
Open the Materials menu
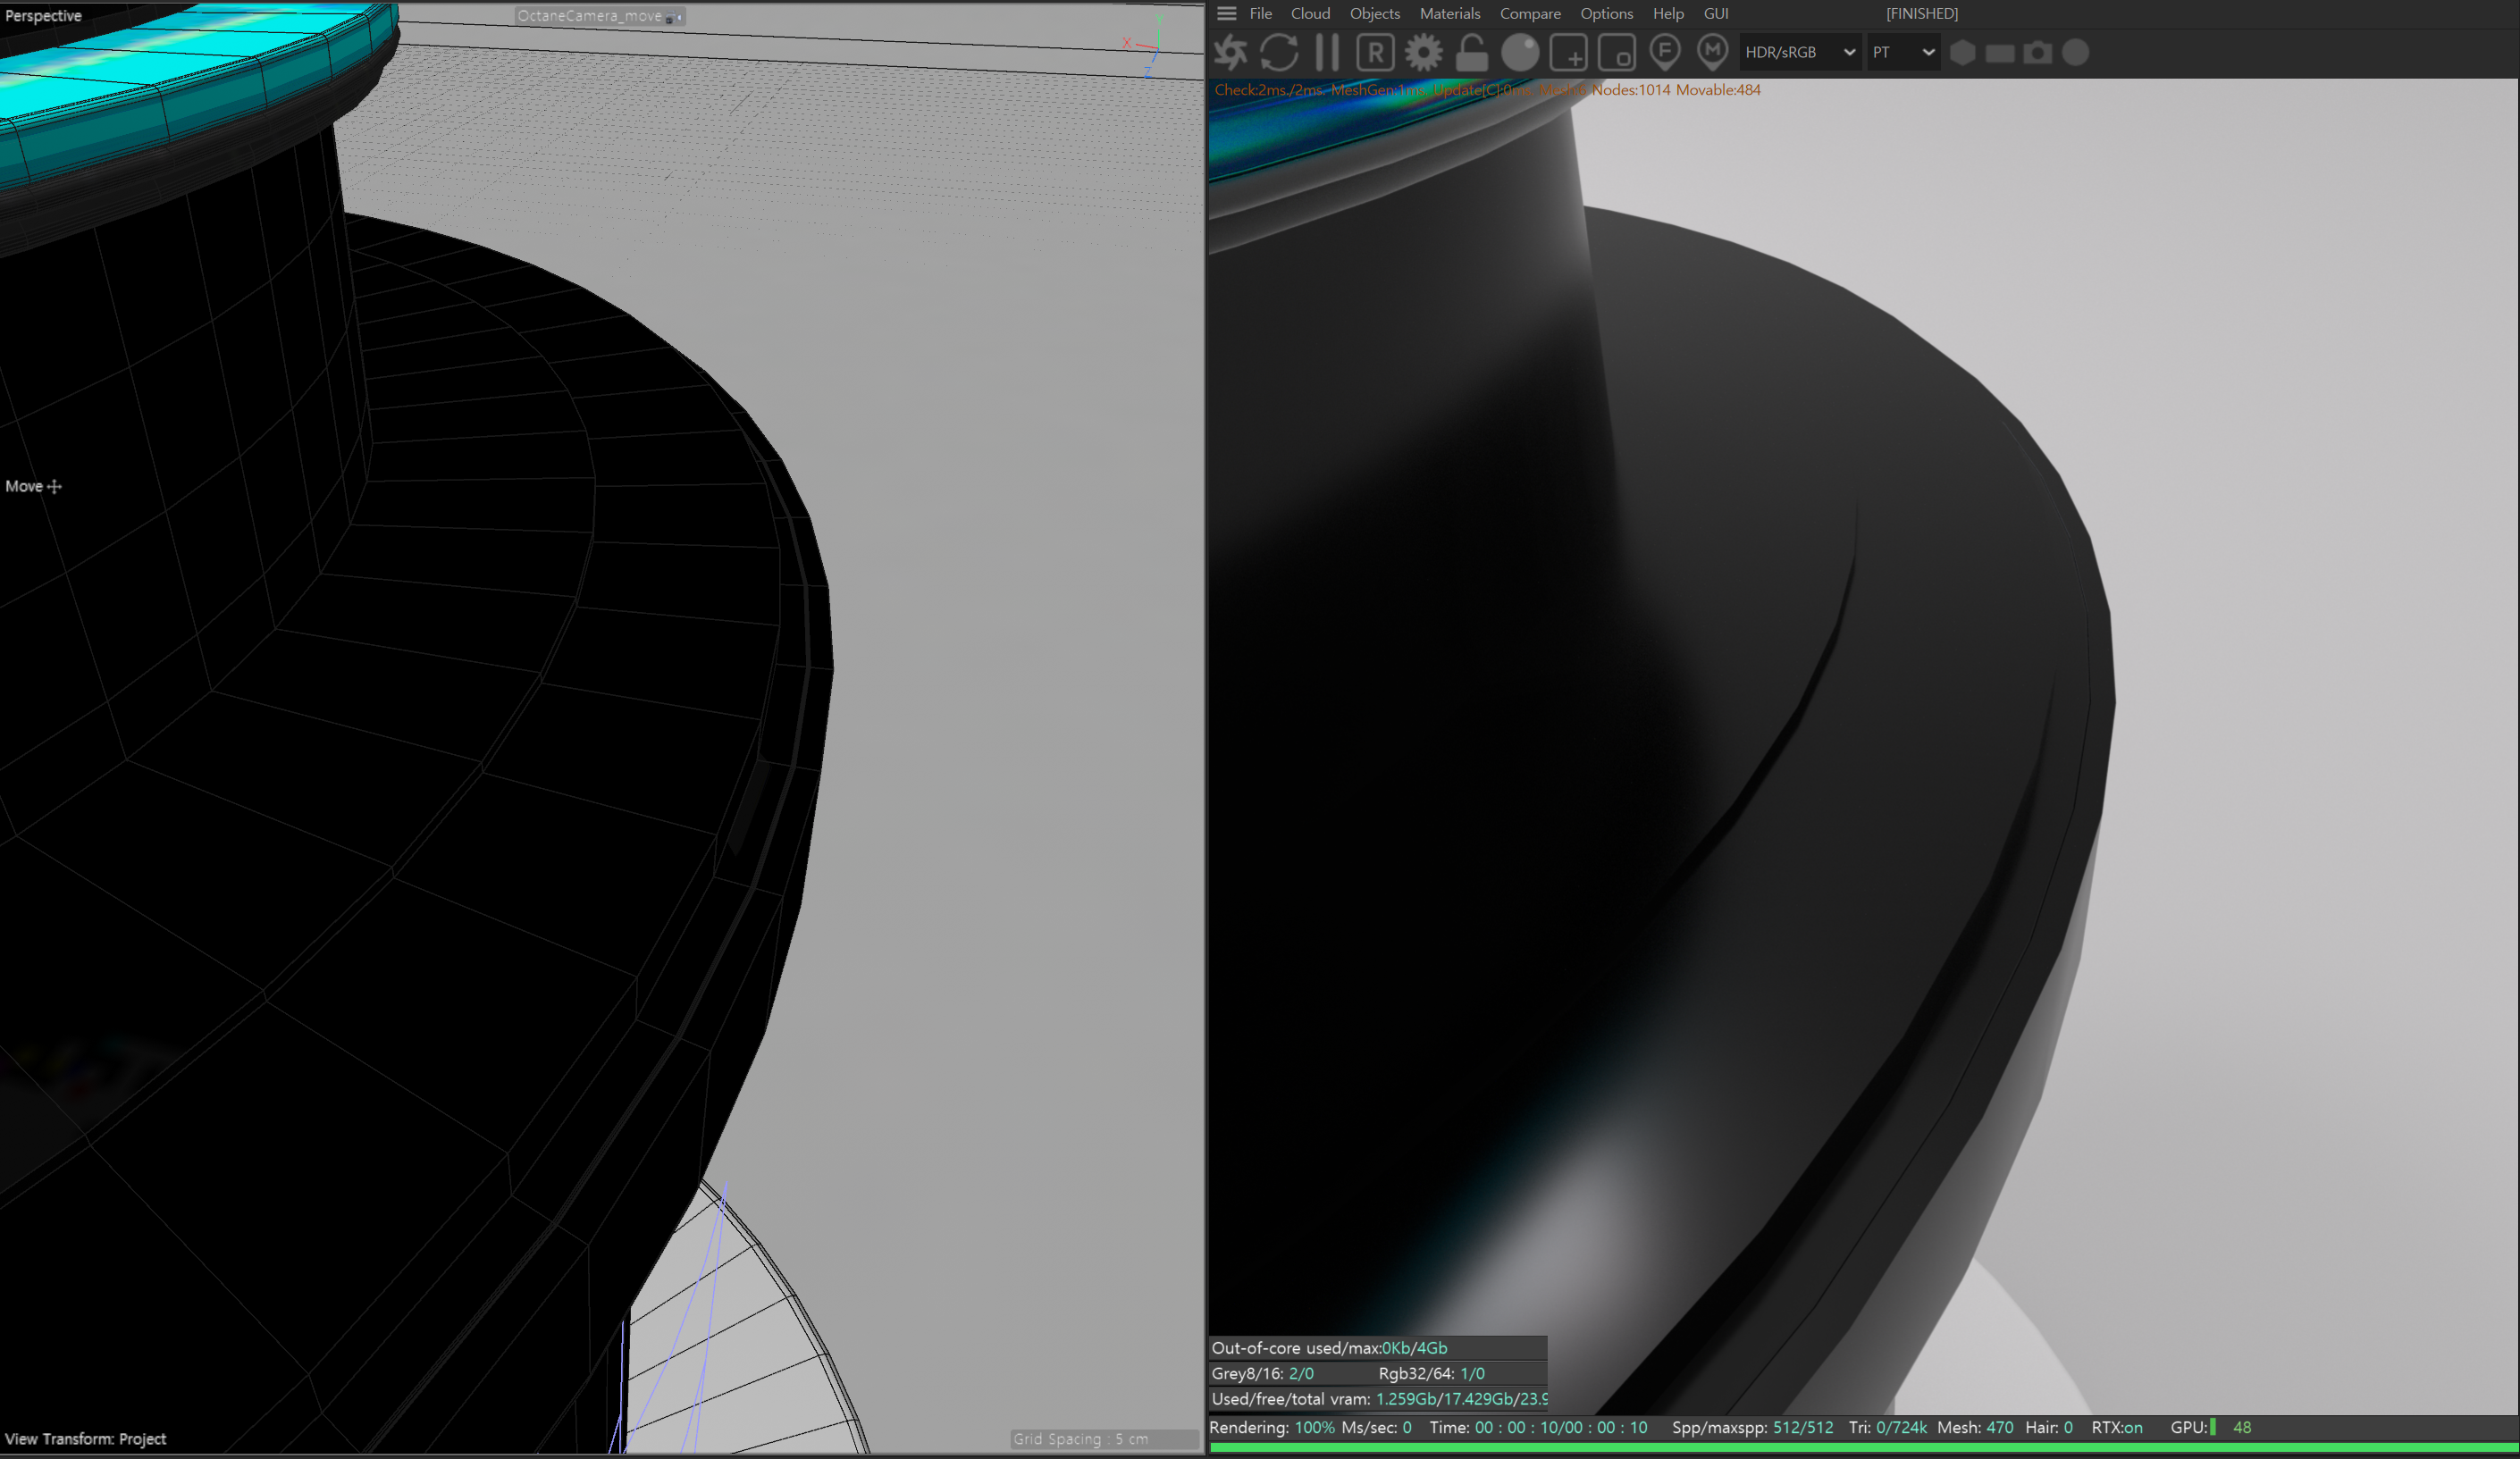pos(1450,13)
